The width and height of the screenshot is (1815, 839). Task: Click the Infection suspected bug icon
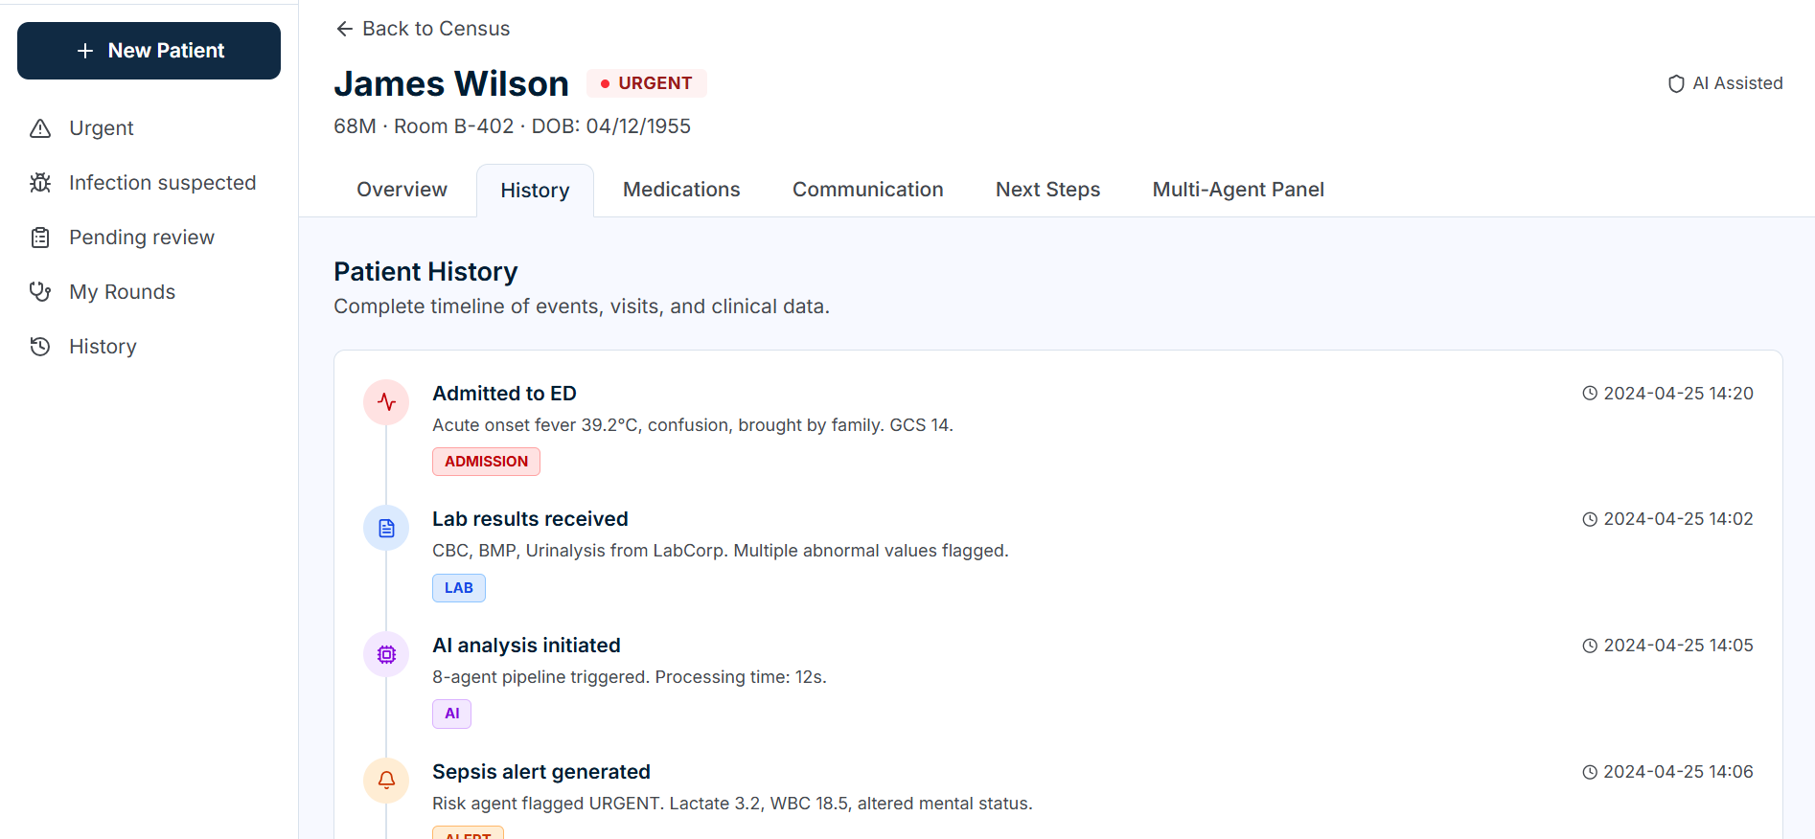click(x=40, y=183)
